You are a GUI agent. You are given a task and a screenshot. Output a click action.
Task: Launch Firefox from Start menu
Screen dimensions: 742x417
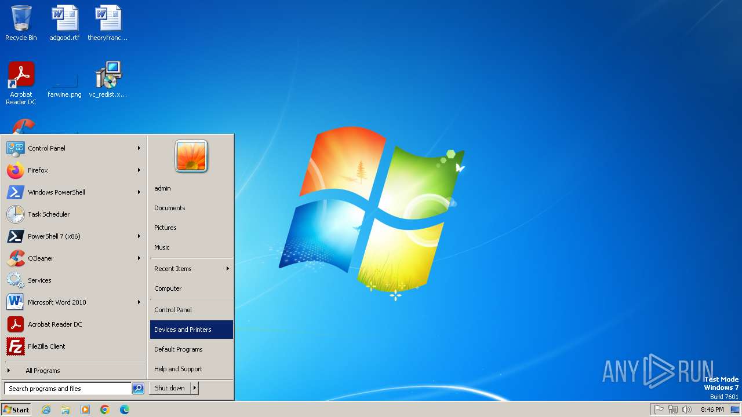pyautogui.click(x=74, y=170)
